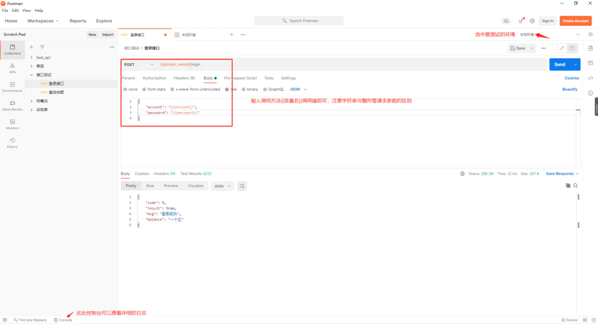Open the POST method dropdown
Viewport: 598px width, 324px height.
point(139,65)
